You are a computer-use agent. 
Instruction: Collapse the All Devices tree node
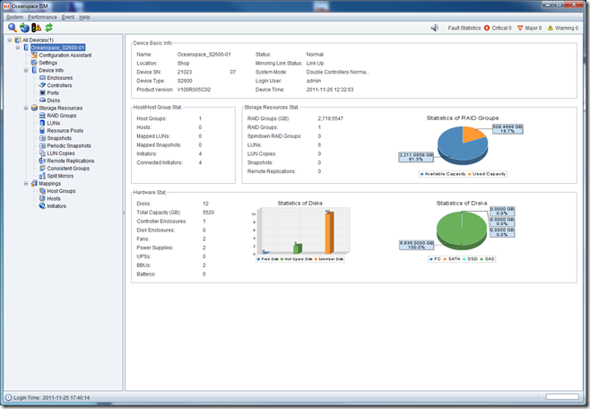click(9, 40)
